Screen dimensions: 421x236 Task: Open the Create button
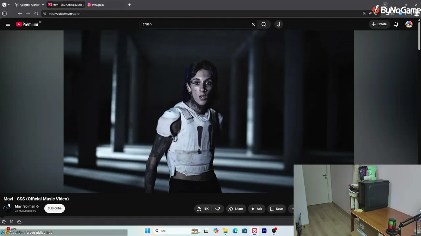379,24
